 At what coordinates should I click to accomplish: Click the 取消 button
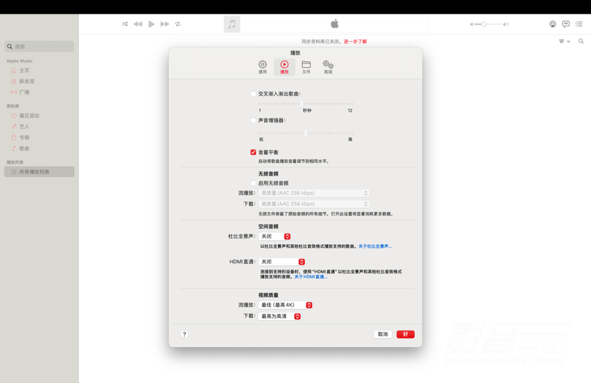[x=383, y=334]
